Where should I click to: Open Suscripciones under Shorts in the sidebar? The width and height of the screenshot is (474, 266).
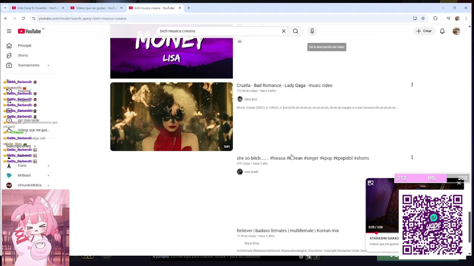(x=29, y=65)
